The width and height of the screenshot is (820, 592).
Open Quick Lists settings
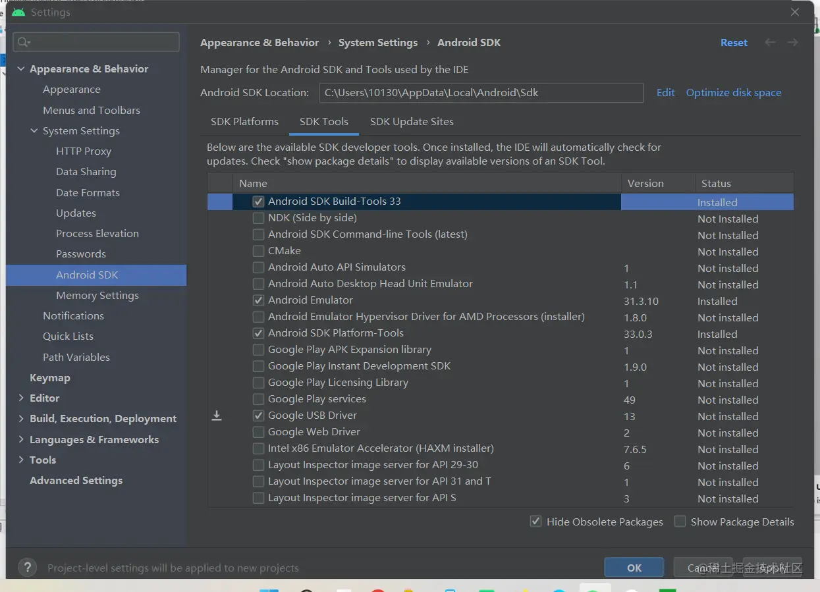(x=68, y=336)
